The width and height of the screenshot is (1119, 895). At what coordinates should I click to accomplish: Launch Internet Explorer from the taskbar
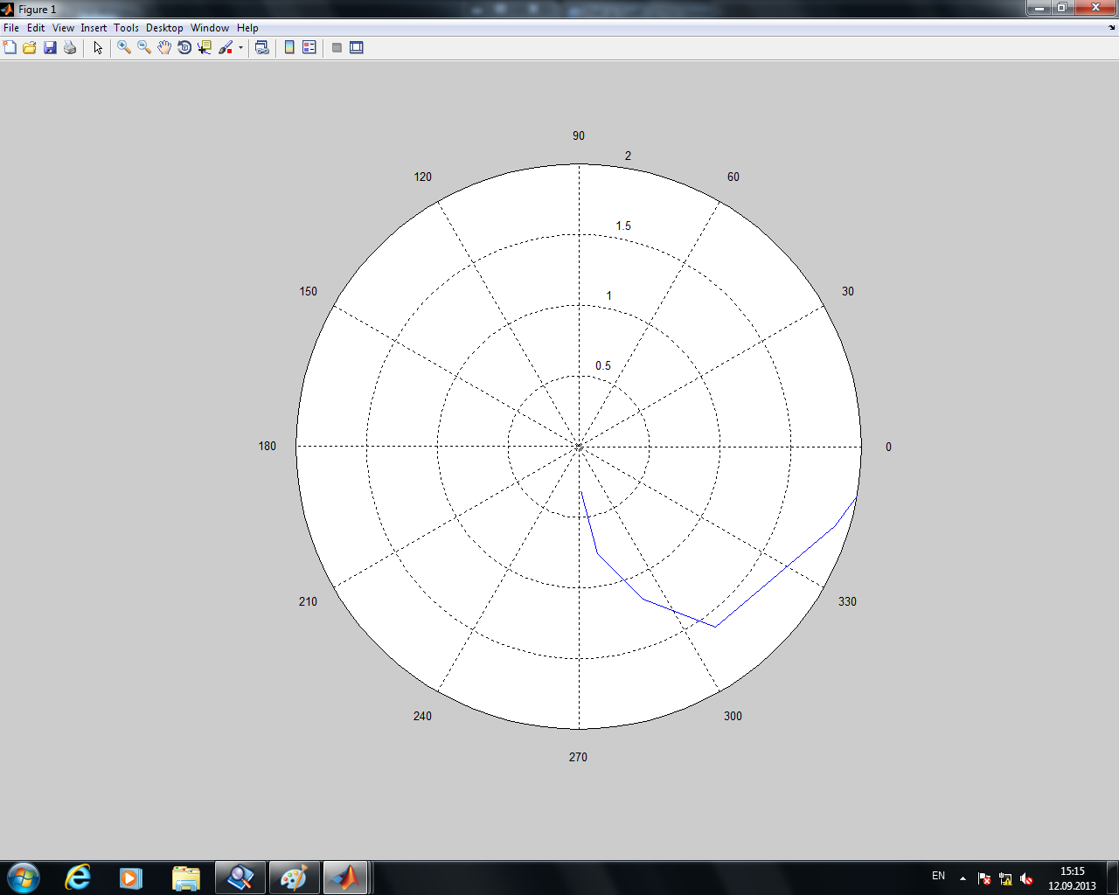point(78,878)
